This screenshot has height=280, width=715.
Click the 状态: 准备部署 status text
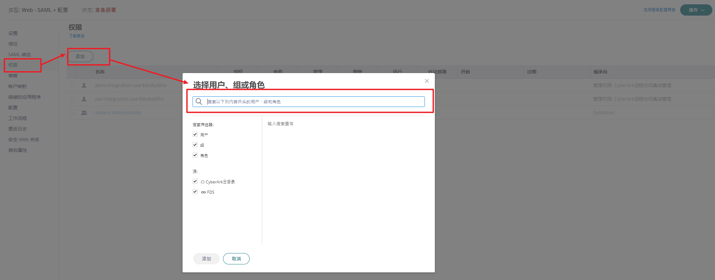[99, 10]
